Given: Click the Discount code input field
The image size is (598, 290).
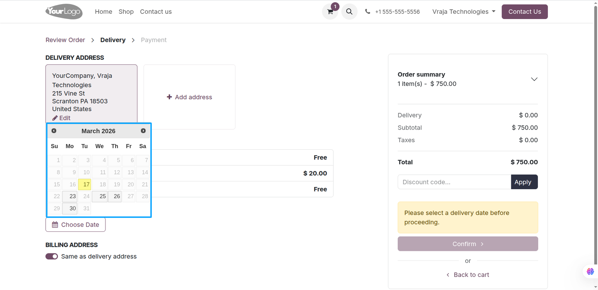Looking at the screenshot, I should pyautogui.click(x=454, y=182).
